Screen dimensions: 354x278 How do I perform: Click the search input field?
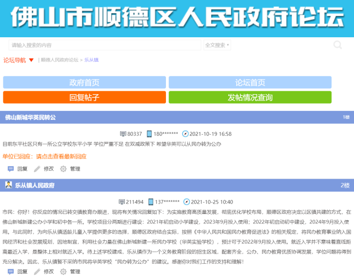[x=104, y=45]
